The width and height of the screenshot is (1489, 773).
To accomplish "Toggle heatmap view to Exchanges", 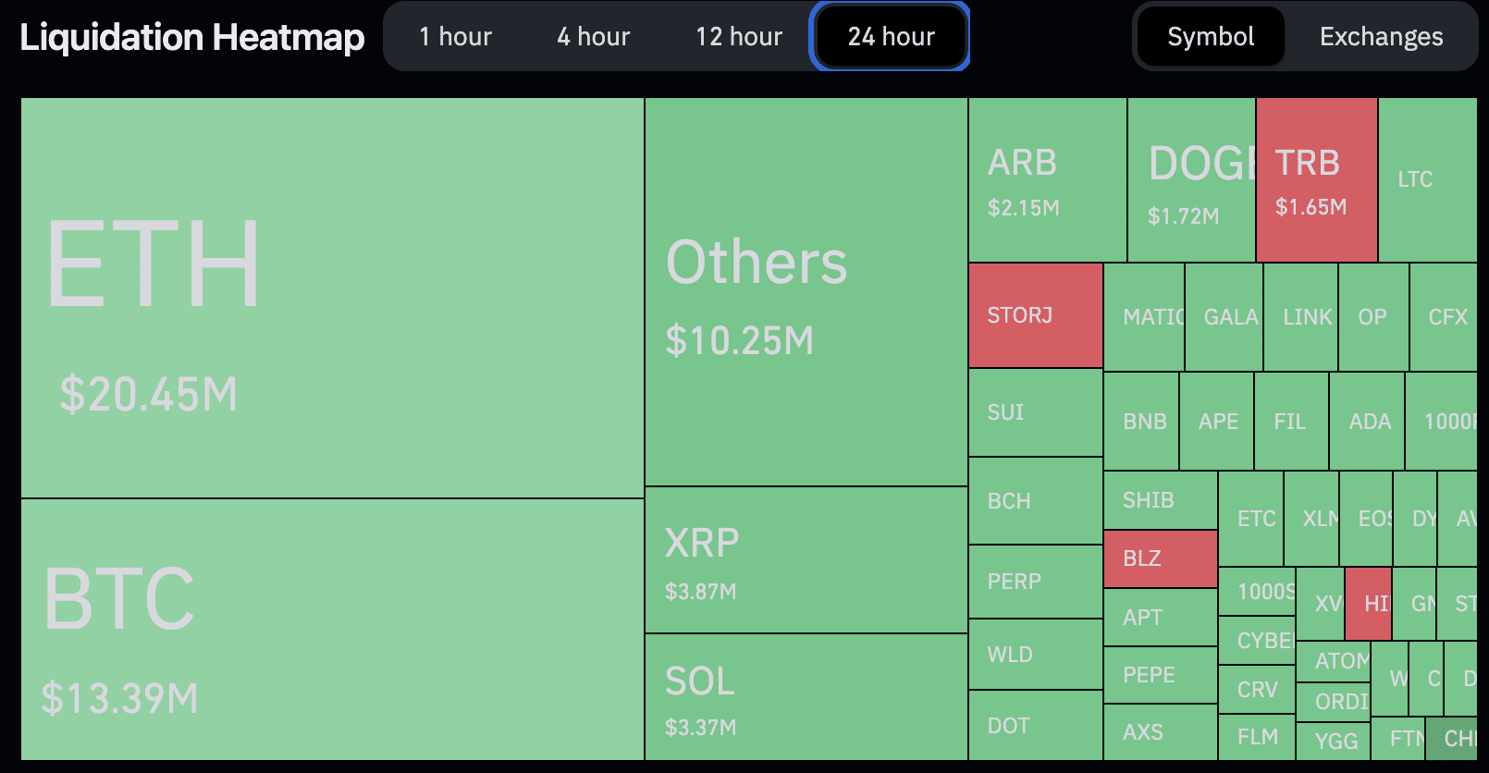I will pyautogui.click(x=1381, y=37).
